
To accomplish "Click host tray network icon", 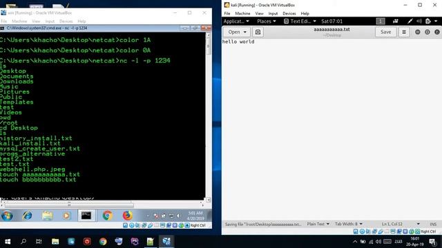I will [371, 242].
